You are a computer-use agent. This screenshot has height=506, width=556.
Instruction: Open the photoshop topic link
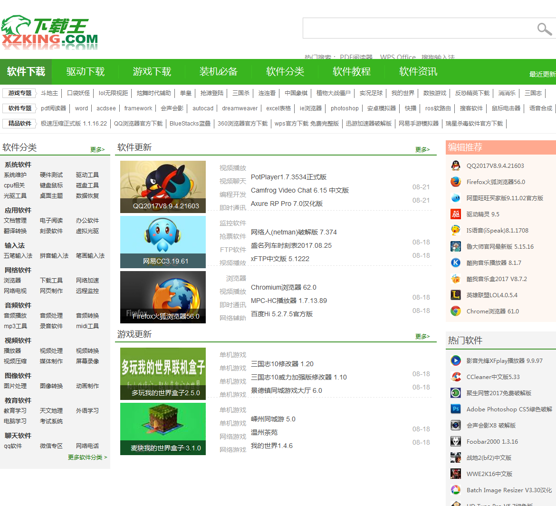(345, 108)
